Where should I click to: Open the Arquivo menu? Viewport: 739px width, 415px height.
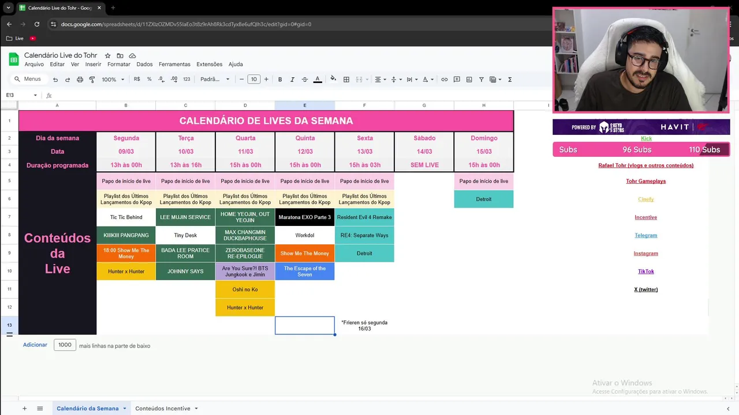click(34, 65)
